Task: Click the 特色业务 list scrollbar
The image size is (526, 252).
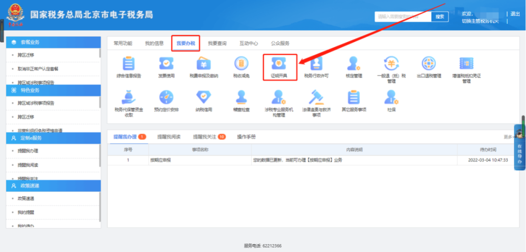Action: (x=100, y=102)
